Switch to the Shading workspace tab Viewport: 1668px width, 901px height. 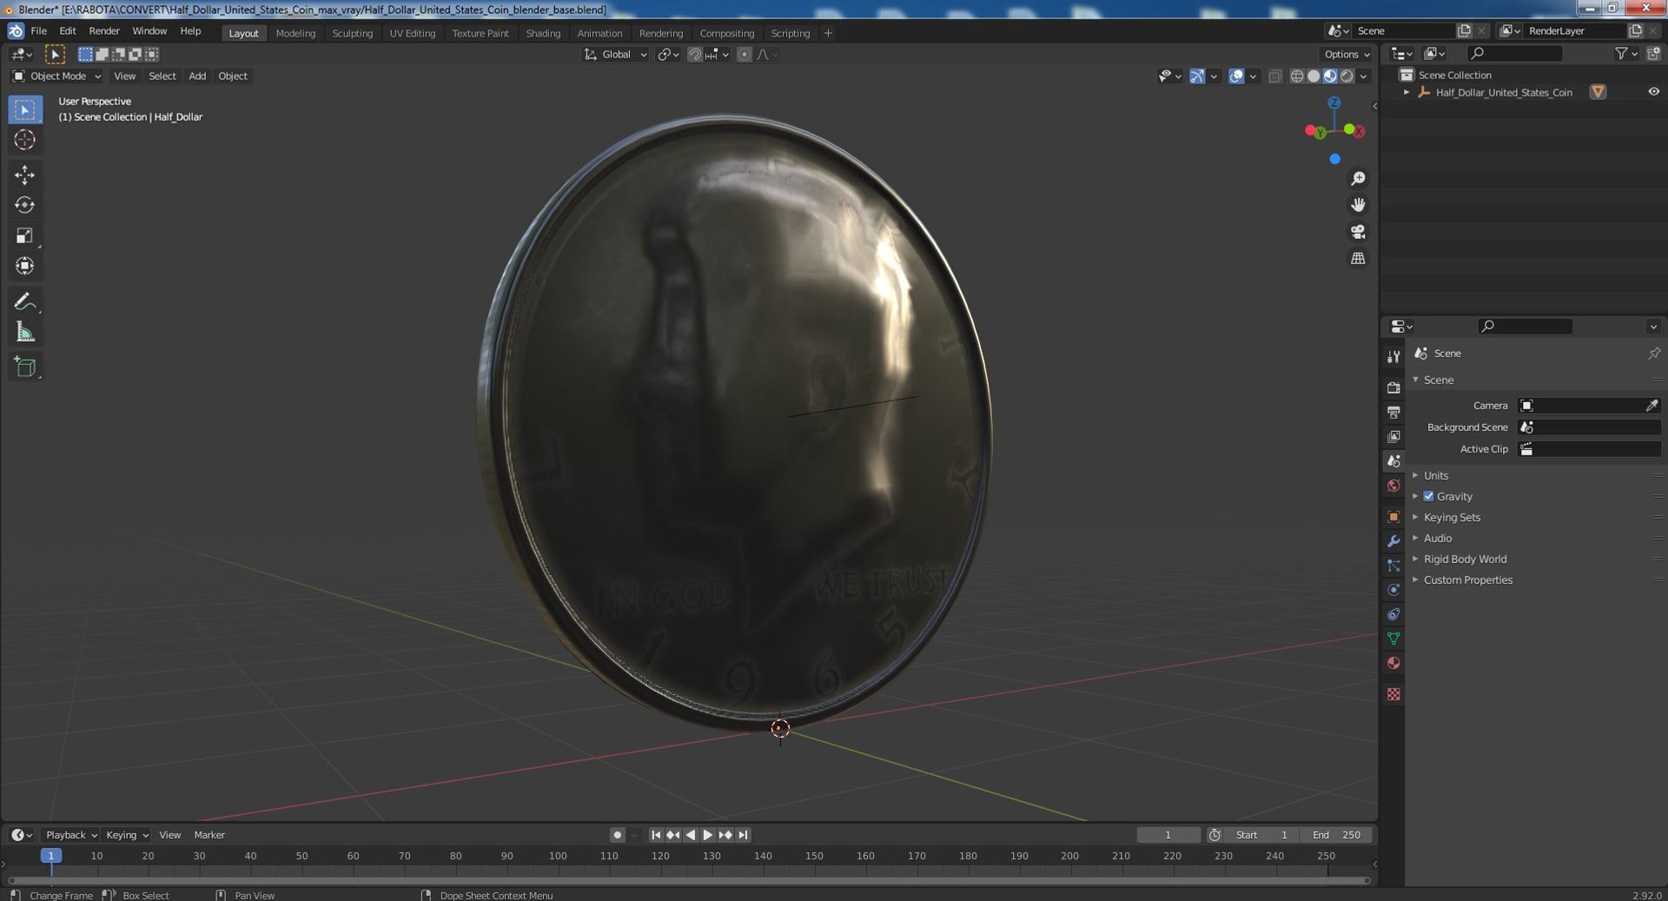[x=543, y=33]
